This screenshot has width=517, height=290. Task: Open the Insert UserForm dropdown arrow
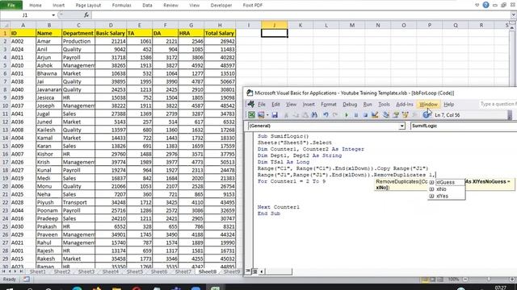[267, 114]
